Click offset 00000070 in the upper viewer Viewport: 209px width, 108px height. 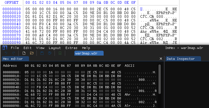point(12,35)
